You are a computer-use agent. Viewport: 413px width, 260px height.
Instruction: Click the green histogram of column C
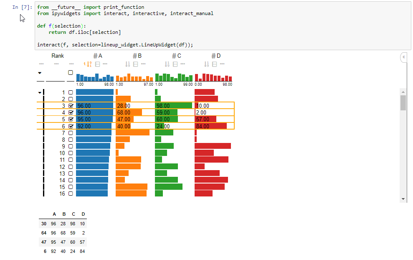tap(174, 77)
